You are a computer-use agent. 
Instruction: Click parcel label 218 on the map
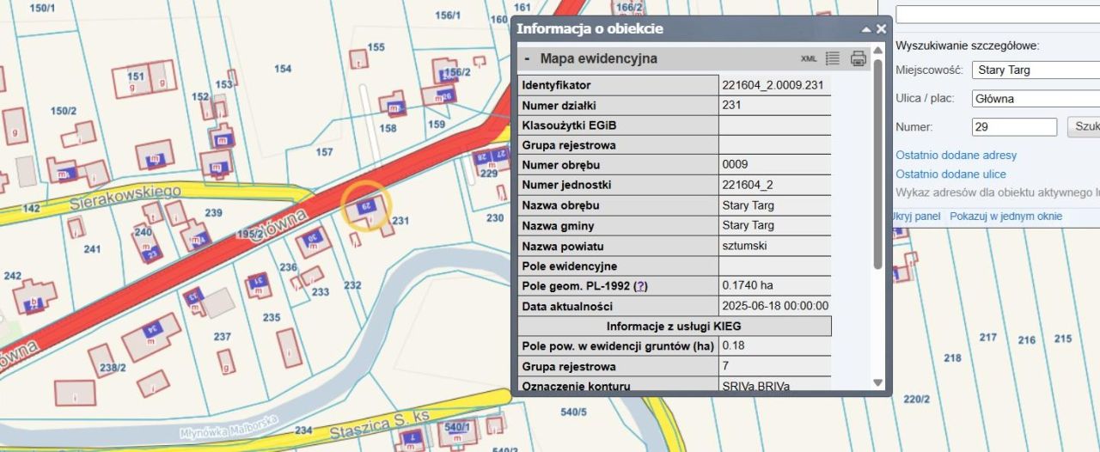tap(952, 358)
